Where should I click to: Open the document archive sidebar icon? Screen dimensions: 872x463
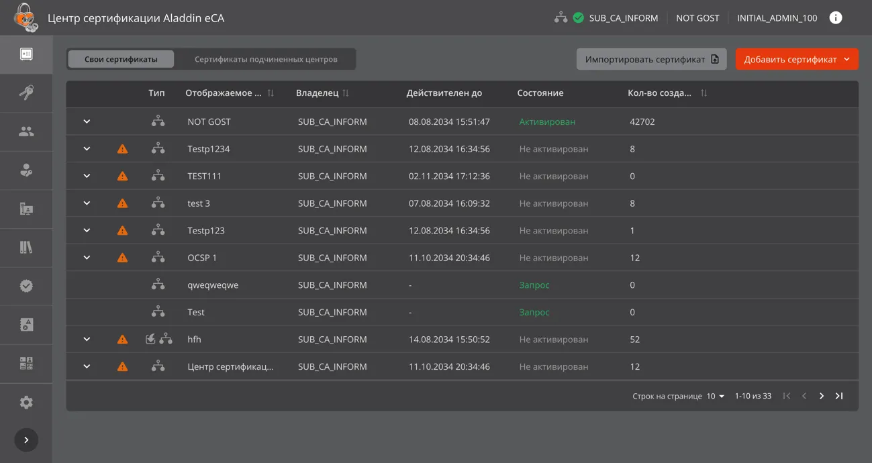click(26, 325)
